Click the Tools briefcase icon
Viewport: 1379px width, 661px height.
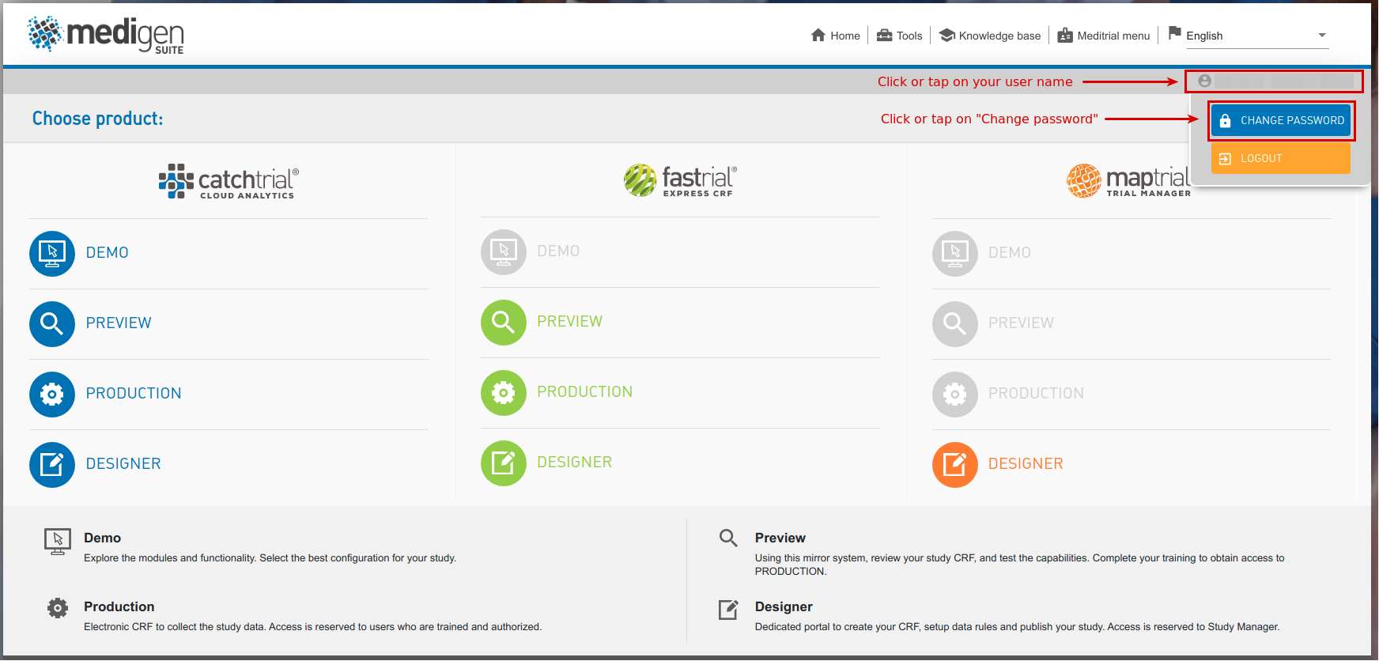point(885,36)
